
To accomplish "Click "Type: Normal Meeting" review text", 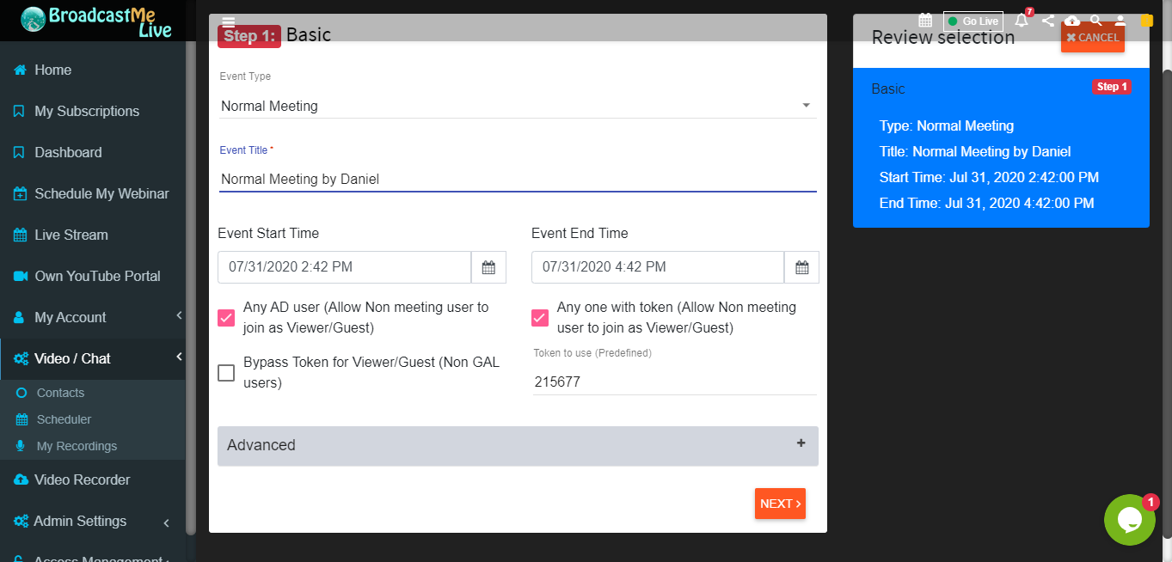I will pos(947,125).
